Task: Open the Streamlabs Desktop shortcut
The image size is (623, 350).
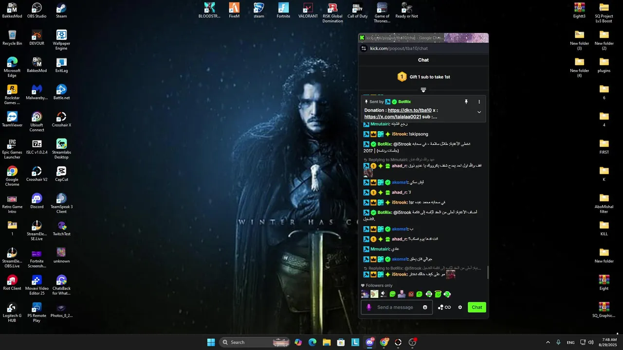Action: (x=61, y=149)
